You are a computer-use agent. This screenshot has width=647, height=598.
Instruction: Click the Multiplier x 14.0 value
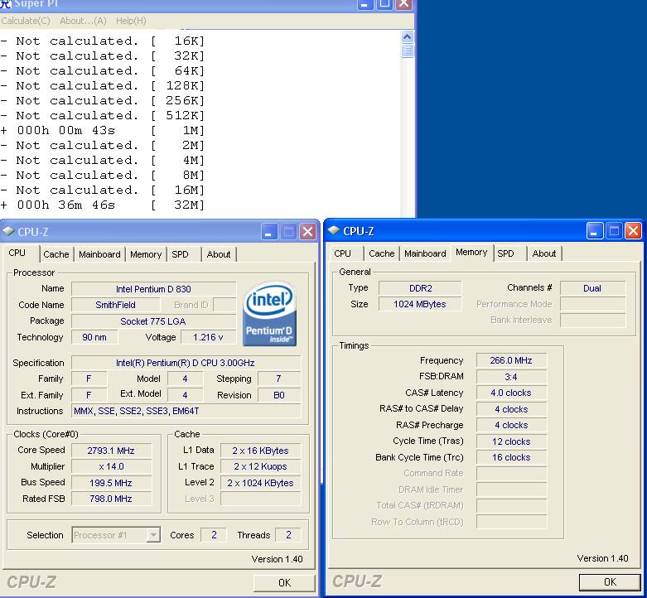[111, 467]
